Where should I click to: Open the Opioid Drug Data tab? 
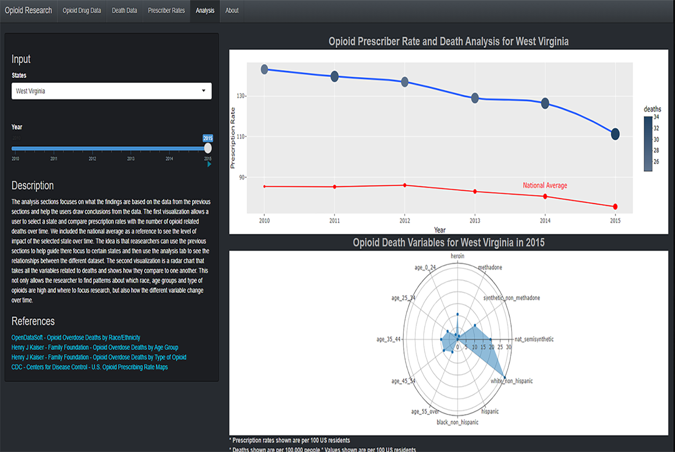[82, 11]
